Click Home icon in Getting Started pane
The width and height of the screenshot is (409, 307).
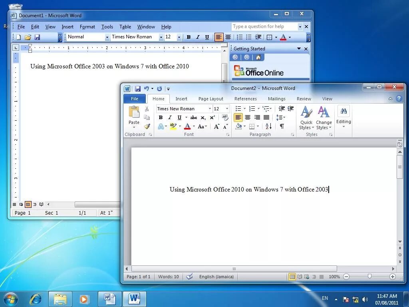[258, 58]
